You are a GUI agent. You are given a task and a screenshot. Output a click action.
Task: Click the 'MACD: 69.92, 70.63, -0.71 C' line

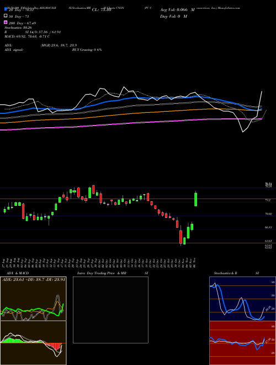pyautogui.click(x=27, y=36)
